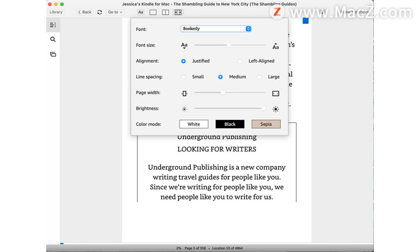Click the 'LOOKING FOR WRITERS' heading
420x252 pixels.
tap(217, 149)
